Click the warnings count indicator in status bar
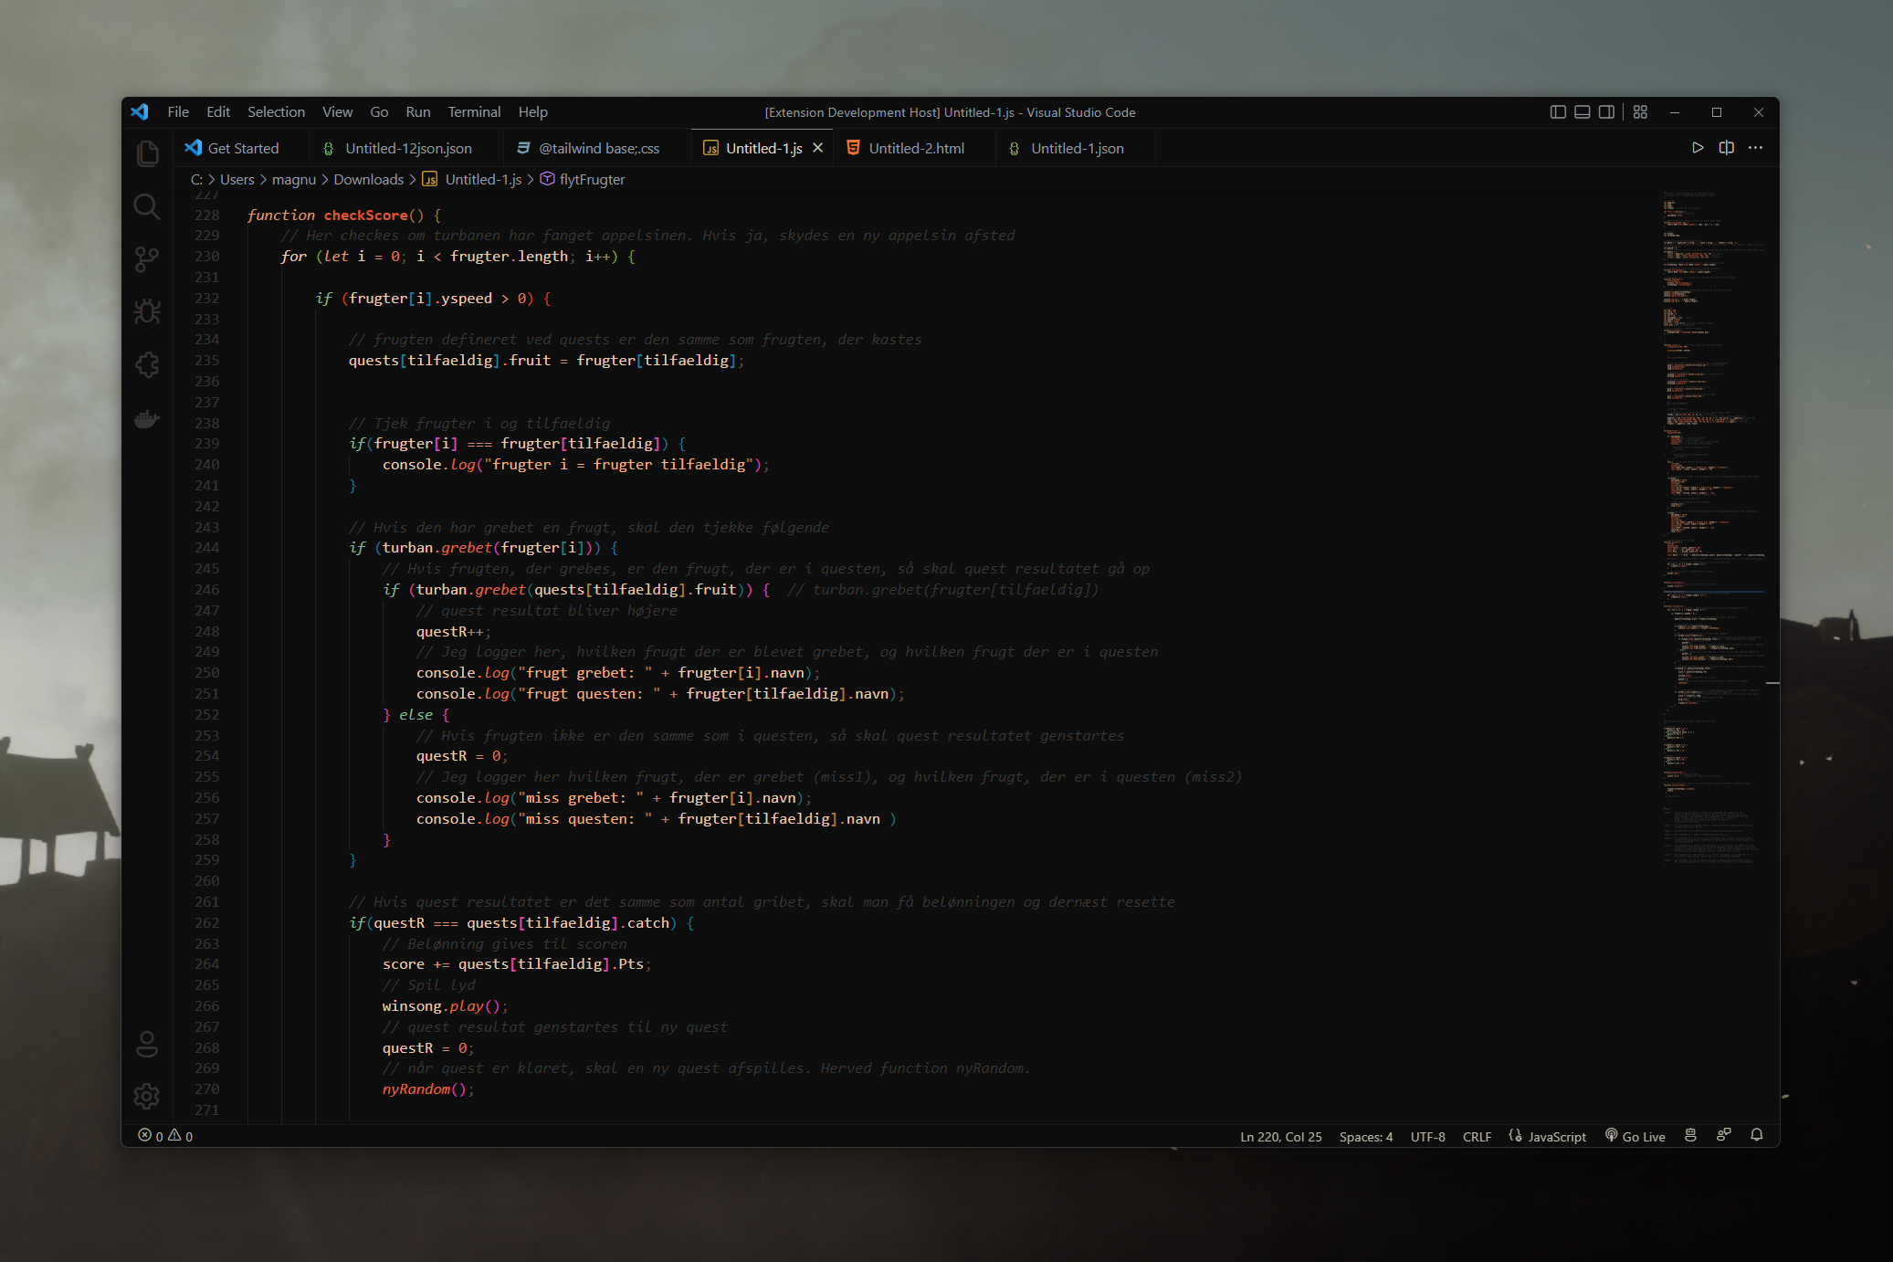 (x=181, y=1136)
